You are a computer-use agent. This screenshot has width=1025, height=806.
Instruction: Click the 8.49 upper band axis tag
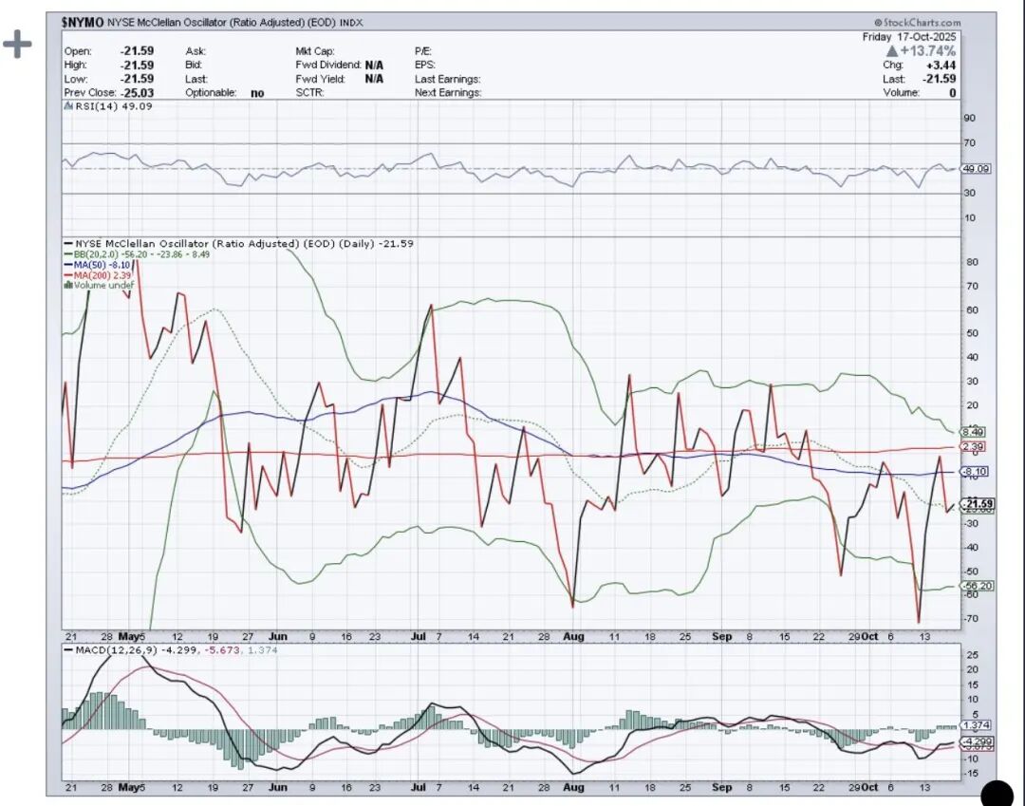pos(974,432)
